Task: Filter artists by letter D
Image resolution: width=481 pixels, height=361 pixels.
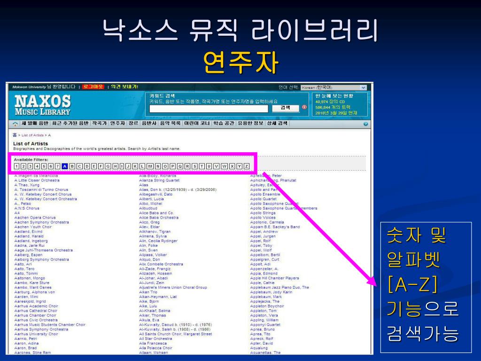Action: tap(87, 166)
